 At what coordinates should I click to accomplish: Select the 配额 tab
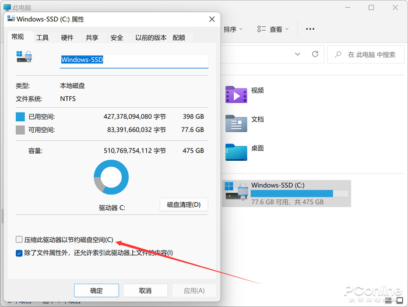(179, 38)
